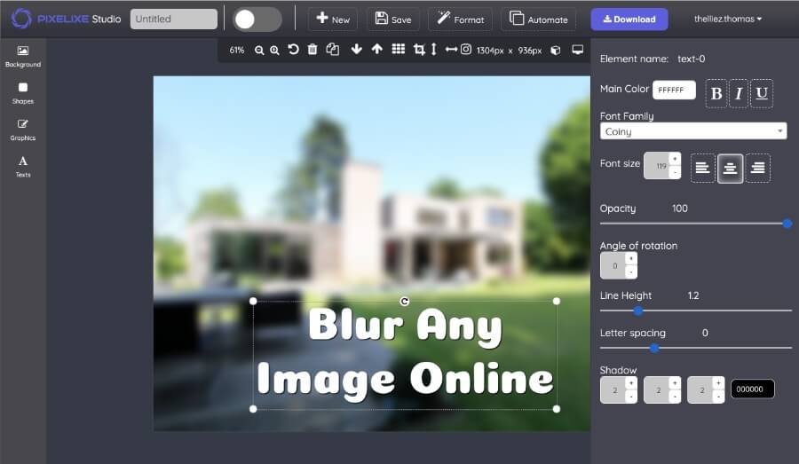
Task: Open the thelliez.thomas account dropdown
Action: (x=728, y=19)
